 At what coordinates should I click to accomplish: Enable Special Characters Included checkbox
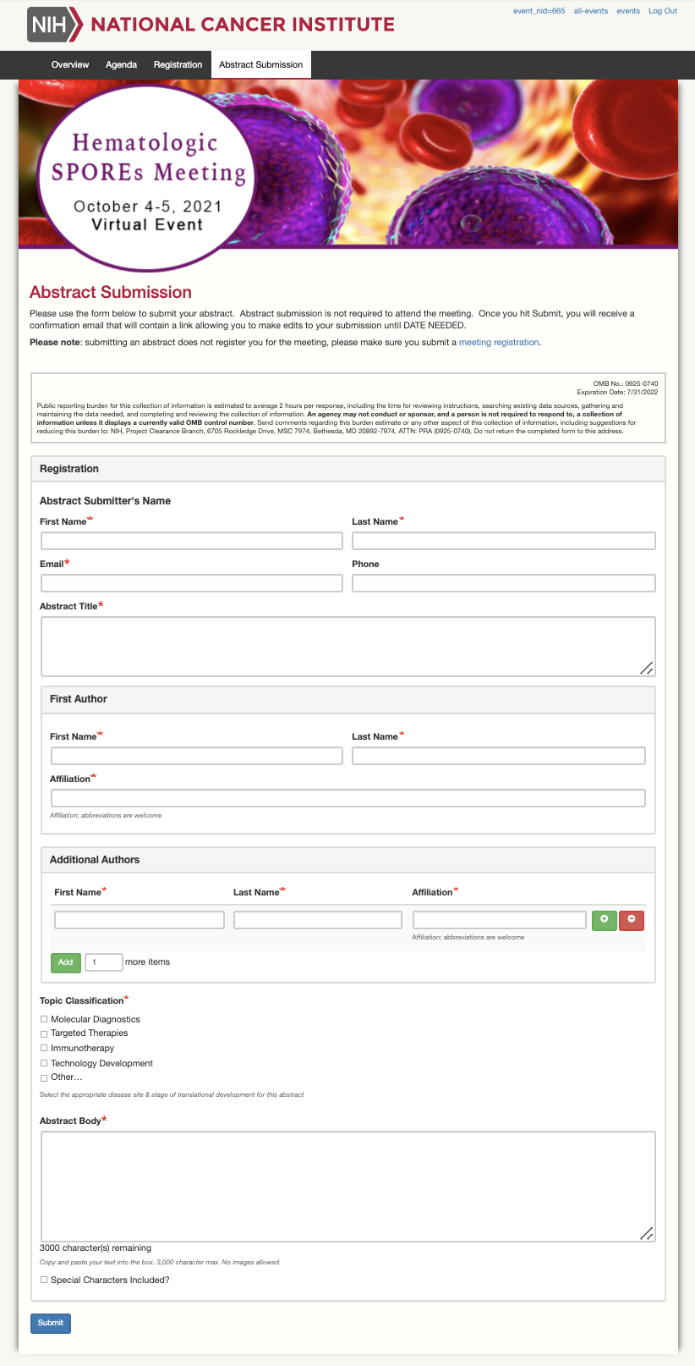tap(44, 1280)
